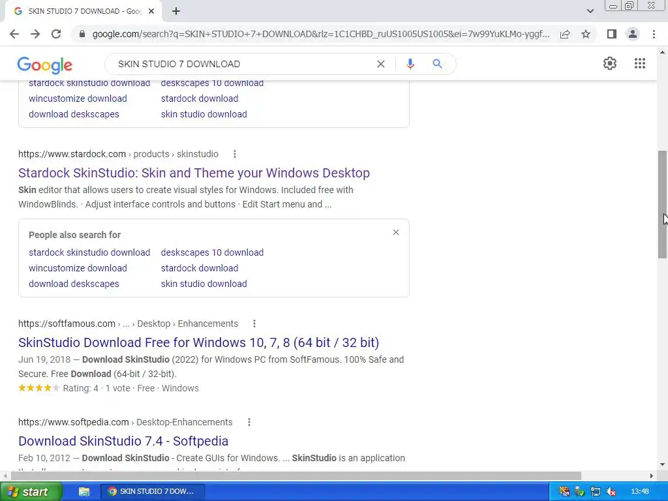Toggle the Chrome side panel

click(x=612, y=34)
